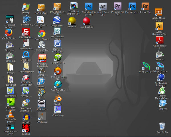Launch Nero Home Essentials SE icon
The image size is (171, 137).
(x=26, y=102)
